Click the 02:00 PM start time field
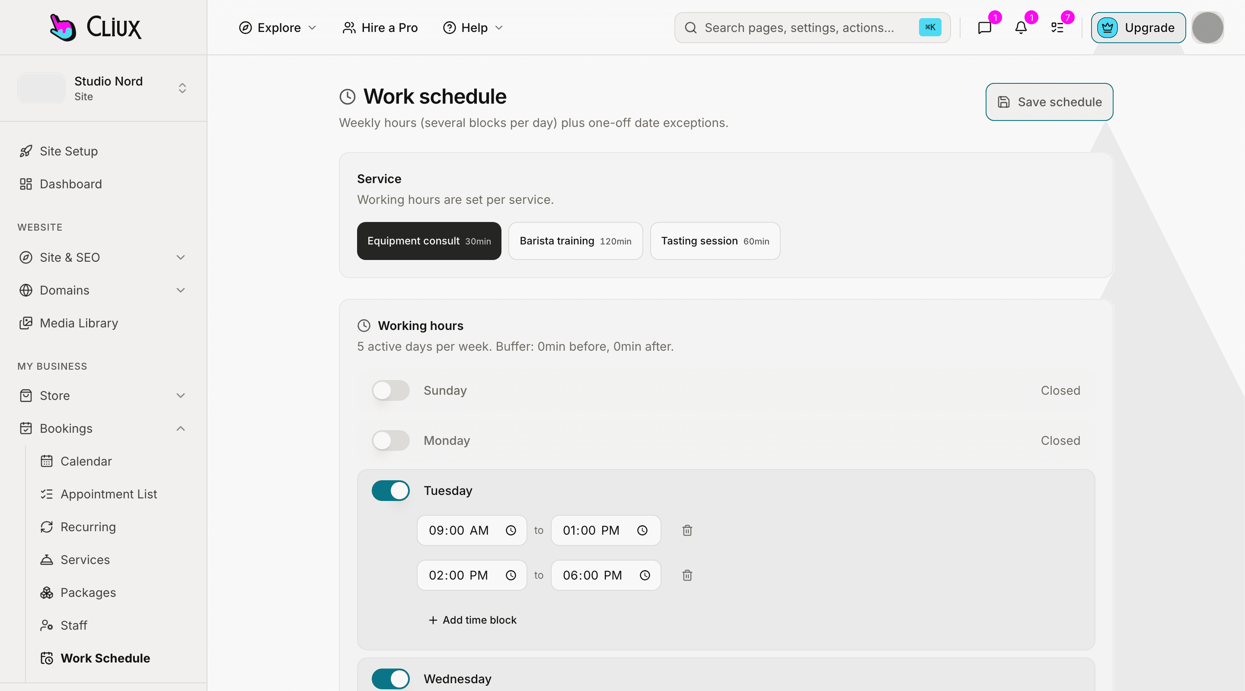 [472, 575]
